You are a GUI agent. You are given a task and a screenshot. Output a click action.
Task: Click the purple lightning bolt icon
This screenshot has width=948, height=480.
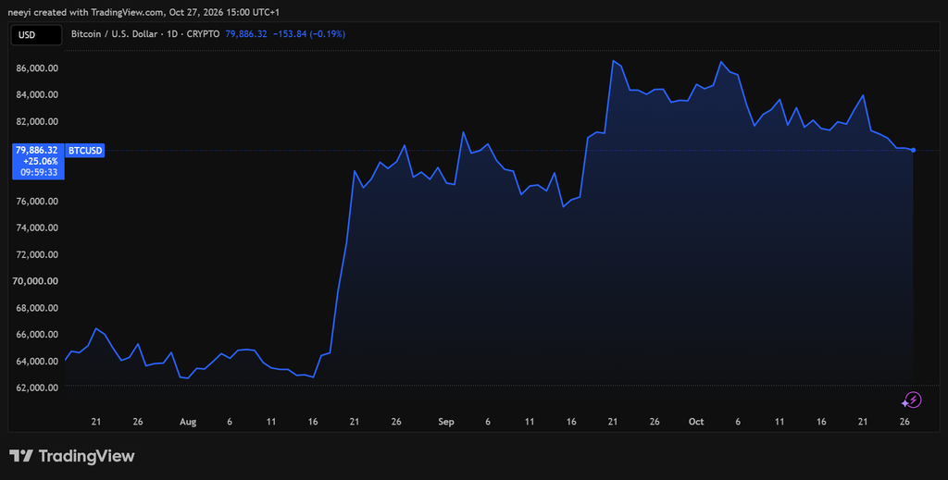[912, 400]
